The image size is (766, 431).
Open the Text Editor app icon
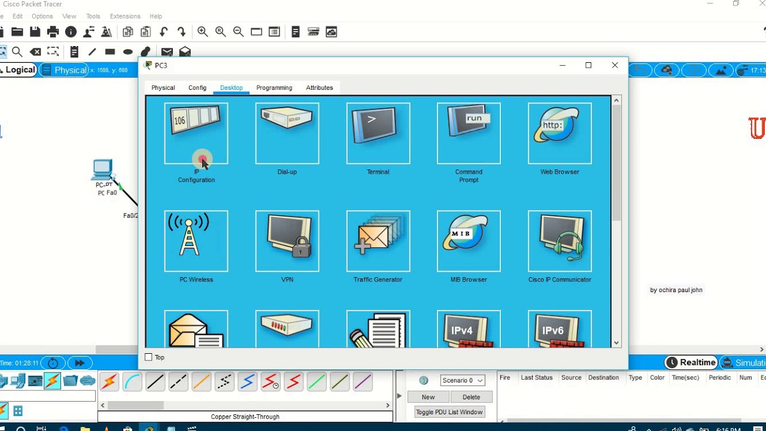[378, 329]
